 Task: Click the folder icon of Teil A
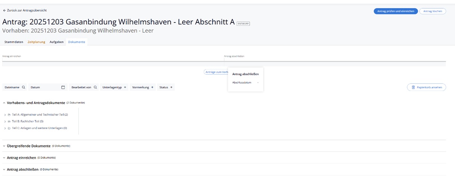tap(9, 115)
